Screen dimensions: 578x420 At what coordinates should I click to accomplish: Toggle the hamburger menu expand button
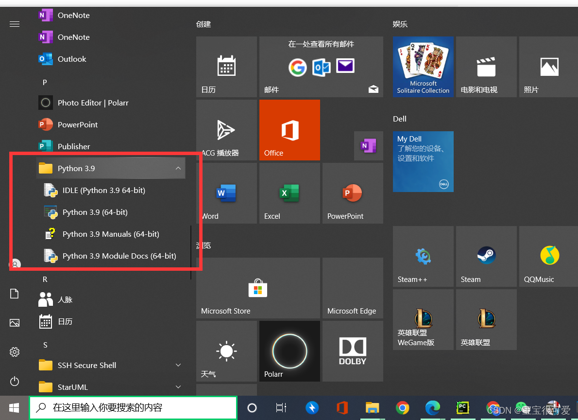pyautogui.click(x=15, y=24)
